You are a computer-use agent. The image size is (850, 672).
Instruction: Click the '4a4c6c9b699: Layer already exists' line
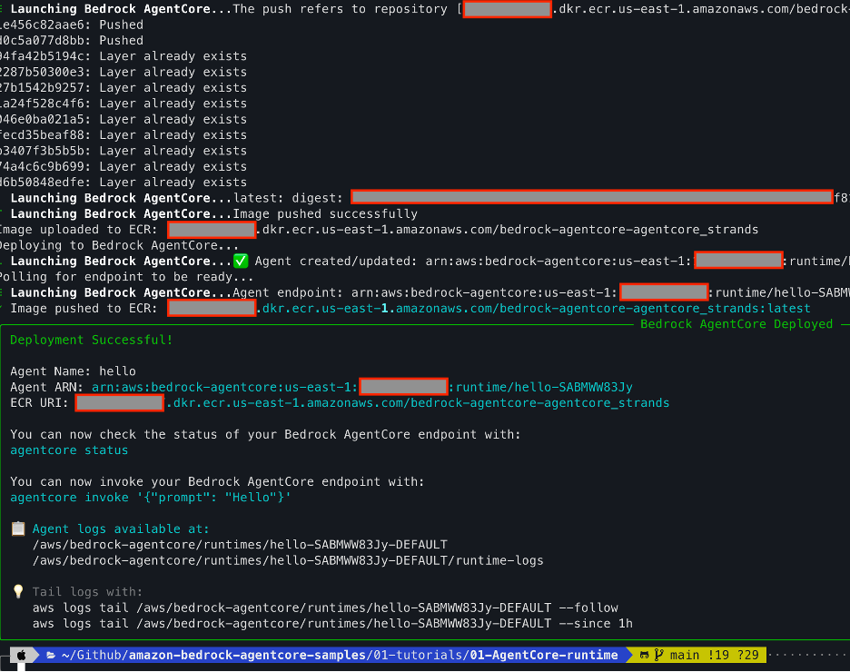124,166
